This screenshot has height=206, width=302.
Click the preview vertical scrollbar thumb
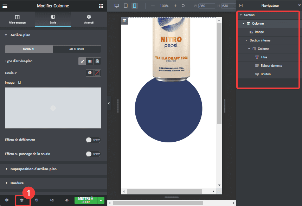click(219, 73)
